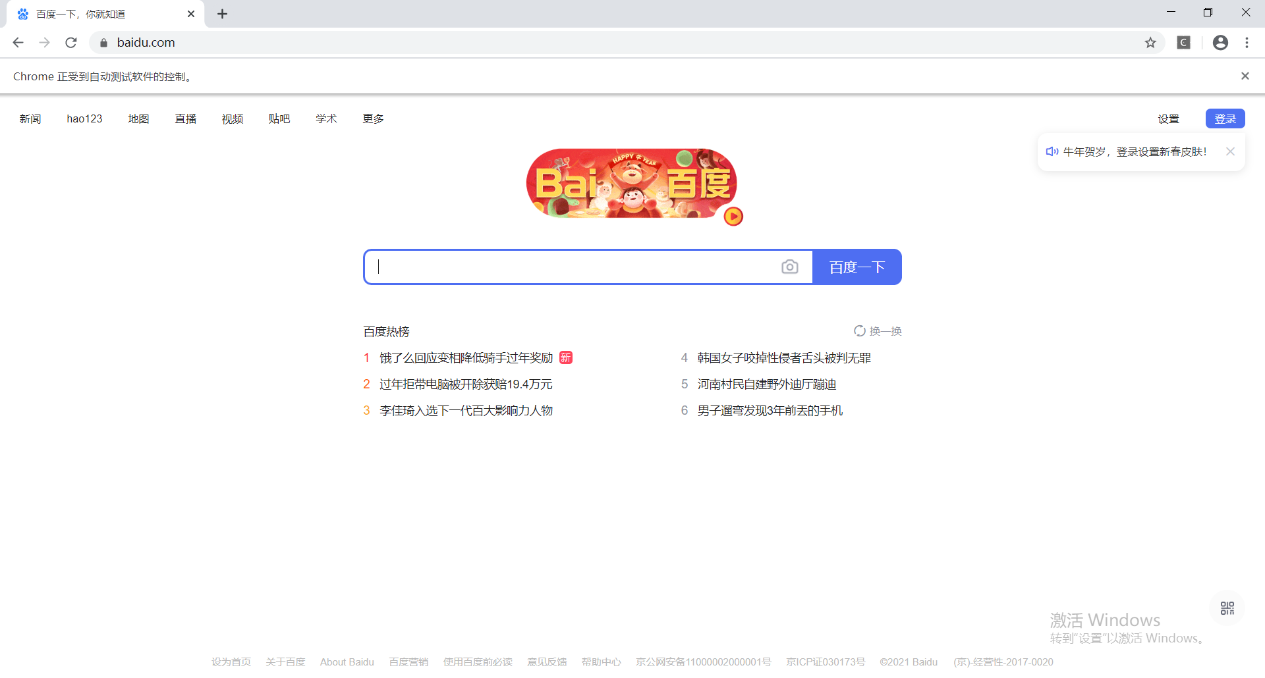
Task: Close the 牛年贺岁 login tip popup
Action: tap(1230, 151)
